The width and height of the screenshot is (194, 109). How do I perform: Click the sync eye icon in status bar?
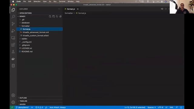point(32,107)
